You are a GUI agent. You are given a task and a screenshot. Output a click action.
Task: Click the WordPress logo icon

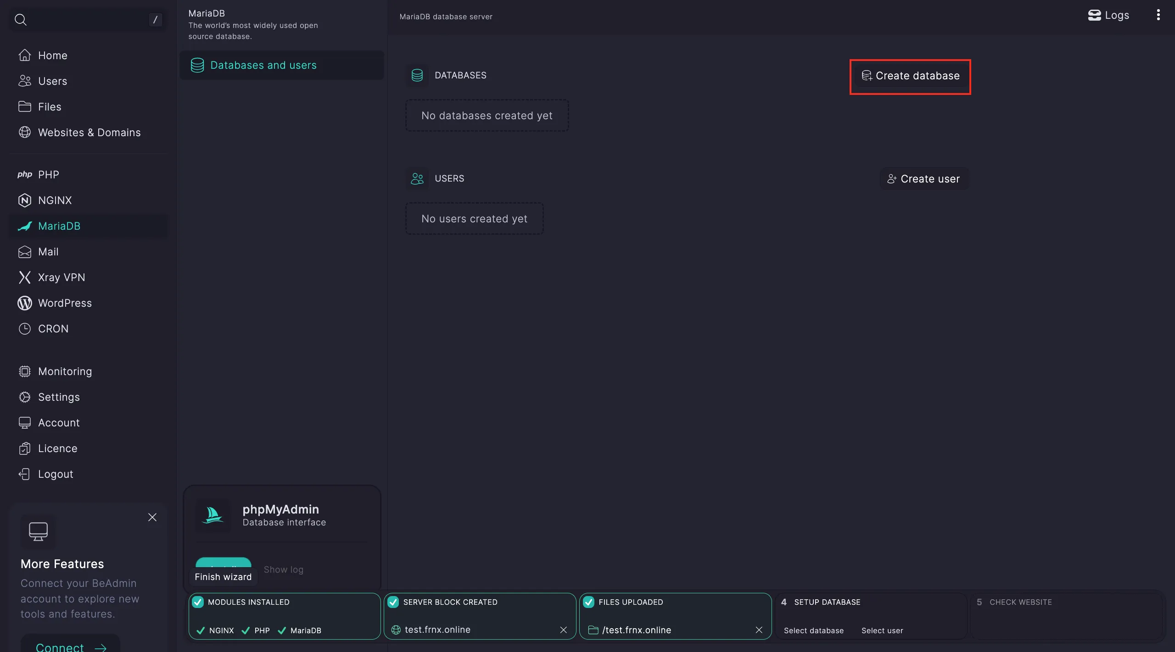[x=25, y=303]
